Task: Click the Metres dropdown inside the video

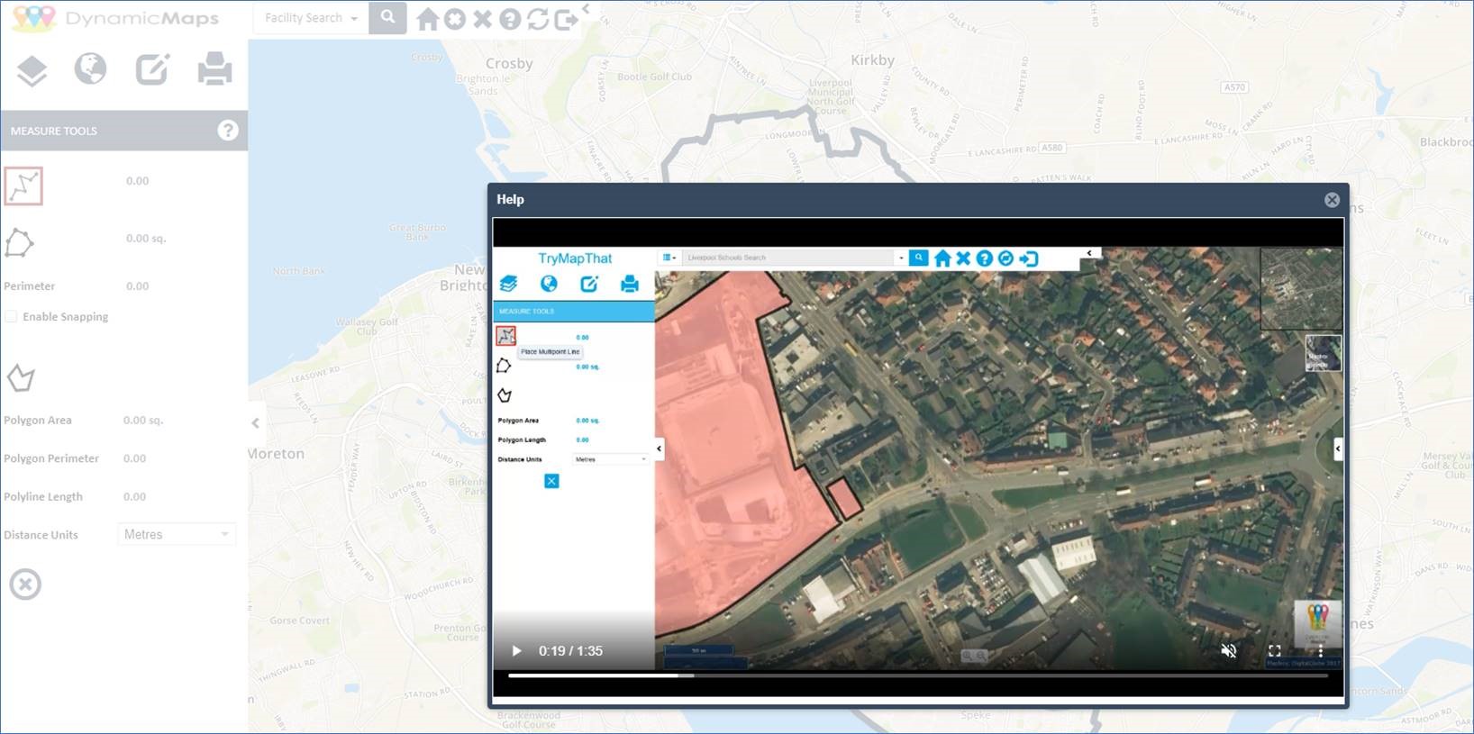Action: click(611, 459)
